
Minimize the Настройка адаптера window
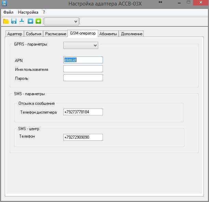click(179, 3)
